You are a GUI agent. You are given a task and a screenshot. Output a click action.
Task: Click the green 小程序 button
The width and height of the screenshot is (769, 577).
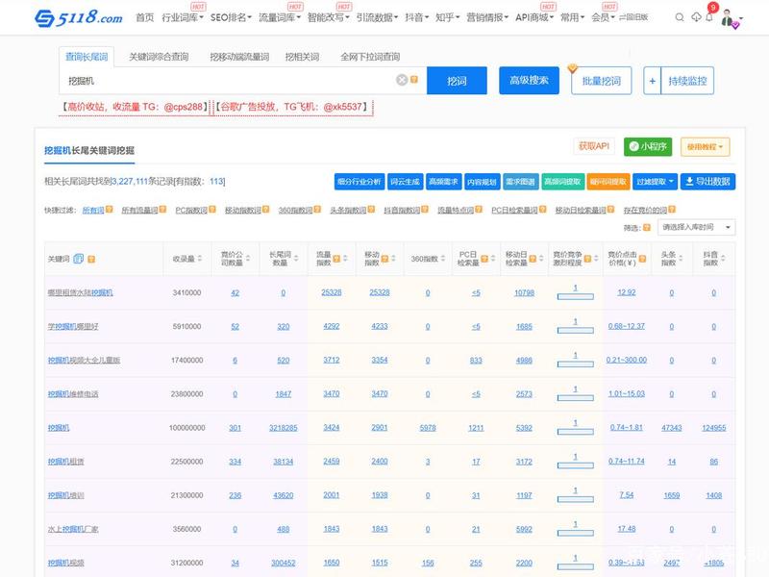click(x=648, y=147)
